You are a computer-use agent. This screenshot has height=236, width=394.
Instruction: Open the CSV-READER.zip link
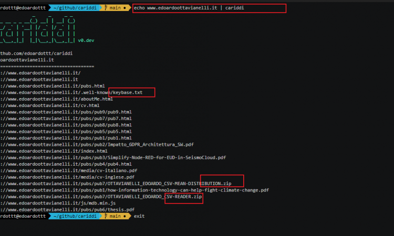tap(101, 197)
